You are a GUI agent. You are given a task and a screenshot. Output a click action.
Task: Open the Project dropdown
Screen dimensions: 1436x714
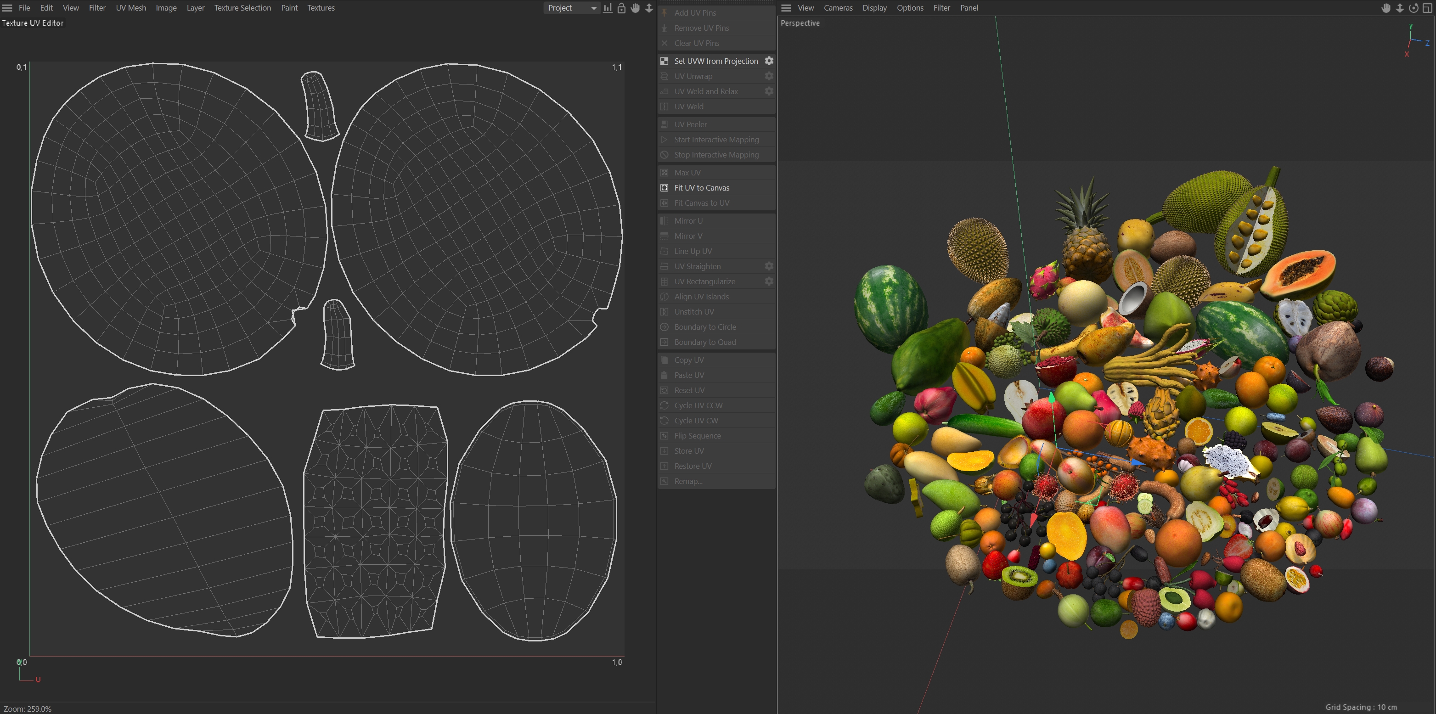571,8
